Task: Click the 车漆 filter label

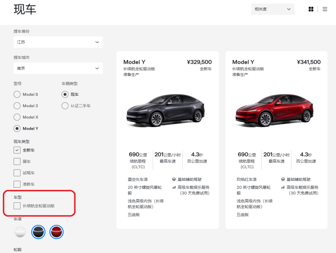Action: (x=17, y=219)
